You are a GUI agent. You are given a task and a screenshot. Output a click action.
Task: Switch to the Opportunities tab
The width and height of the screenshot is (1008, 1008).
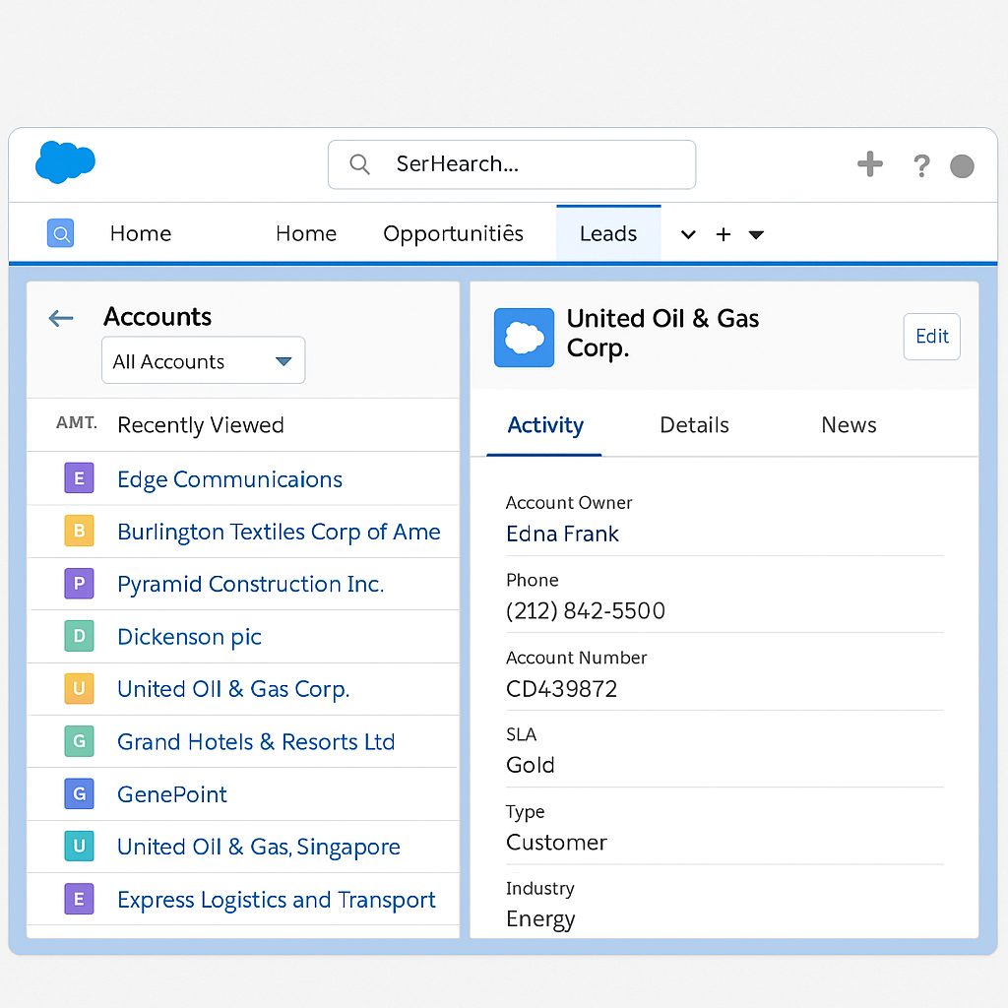coord(453,234)
